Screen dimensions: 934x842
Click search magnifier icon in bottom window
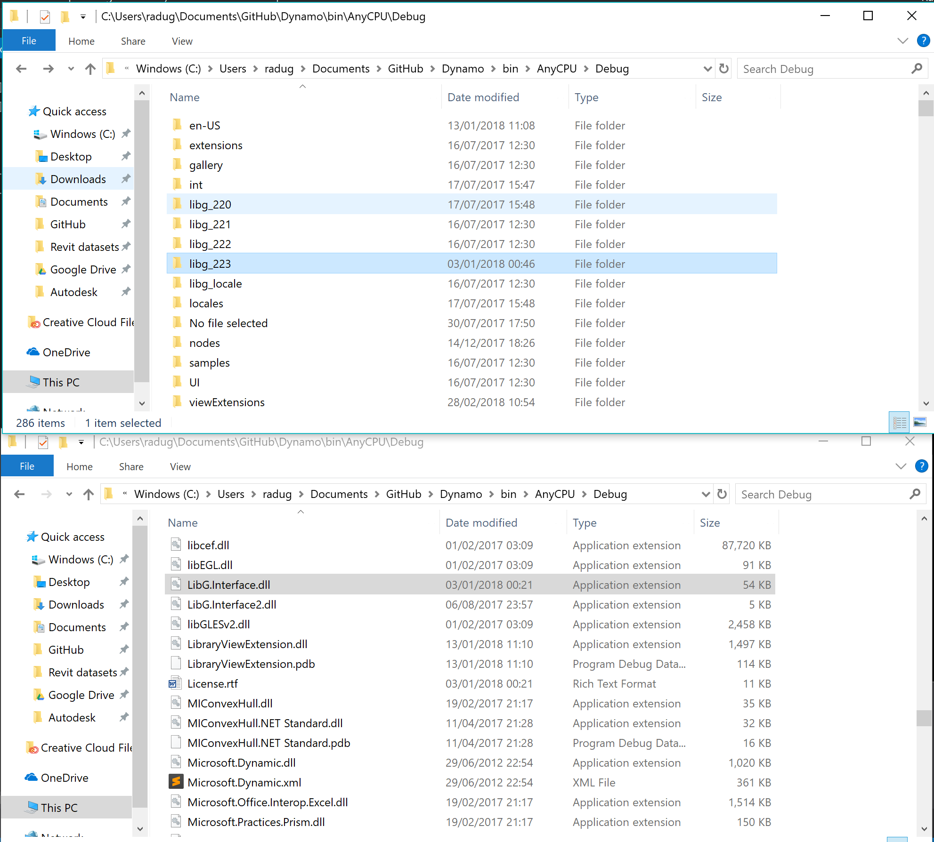click(915, 494)
